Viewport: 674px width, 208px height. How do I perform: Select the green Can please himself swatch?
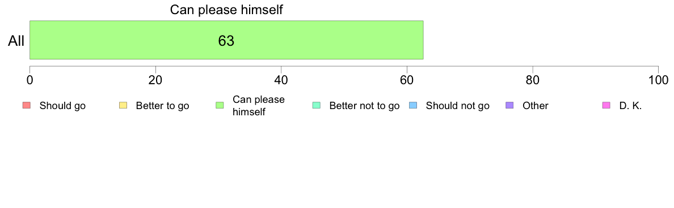click(220, 105)
